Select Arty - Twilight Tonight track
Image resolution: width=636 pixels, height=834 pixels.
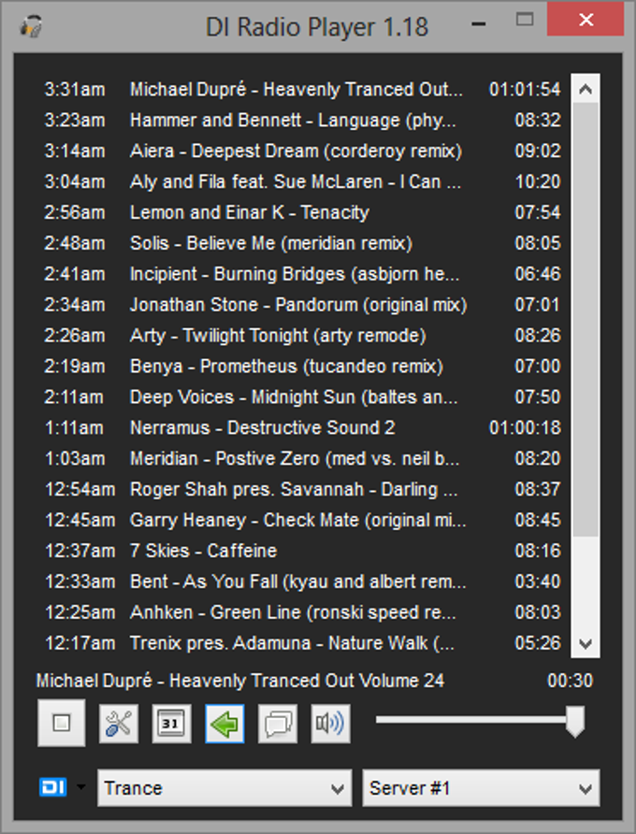[302, 337]
